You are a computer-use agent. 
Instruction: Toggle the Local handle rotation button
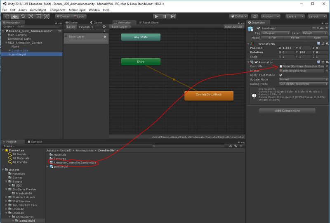(79, 17)
